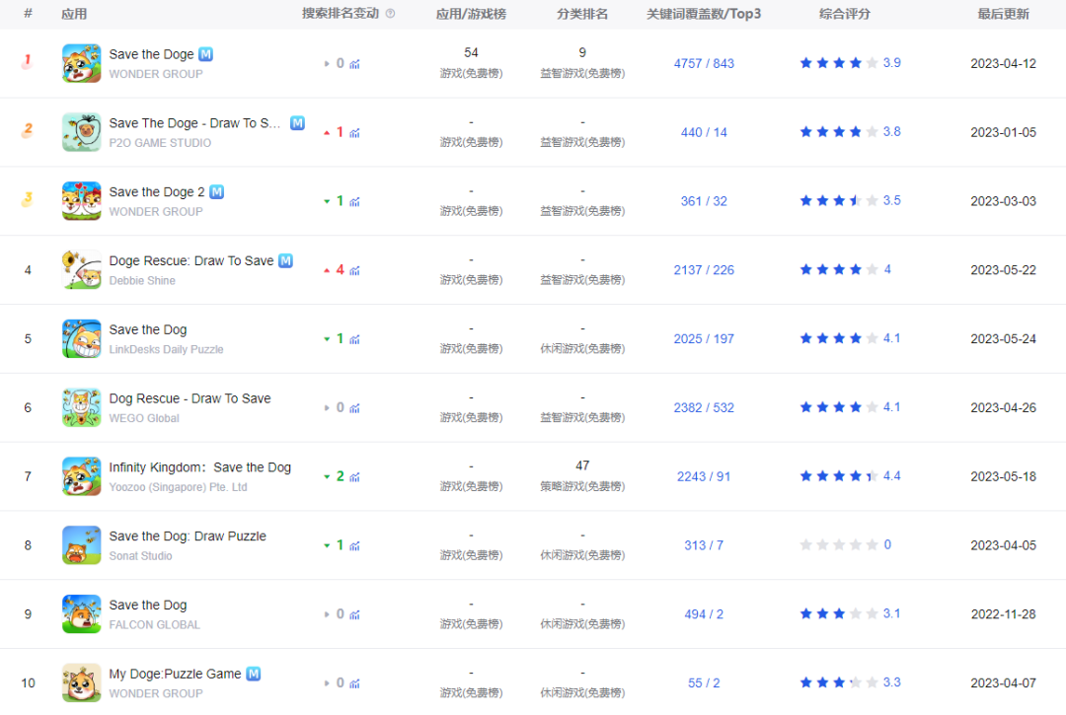
Task: Open Save The Doge - Draw To S… app icon
Action: (x=82, y=132)
